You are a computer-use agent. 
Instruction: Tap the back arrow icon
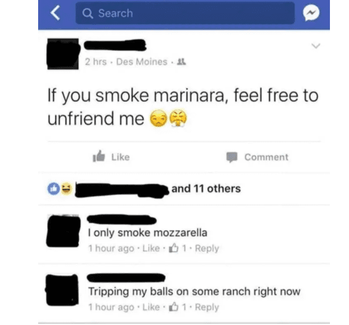click(x=55, y=13)
